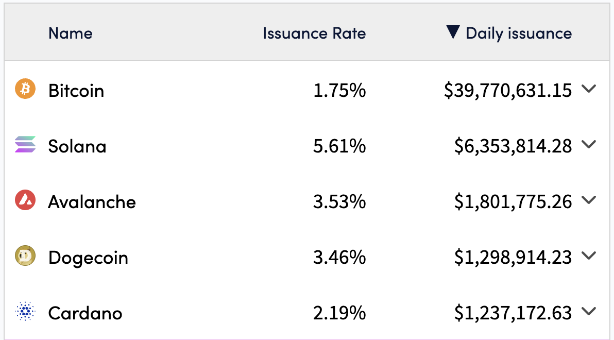614x340 pixels.
Task: Sort by Daily issuance column header
Action: pyautogui.click(x=518, y=33)
